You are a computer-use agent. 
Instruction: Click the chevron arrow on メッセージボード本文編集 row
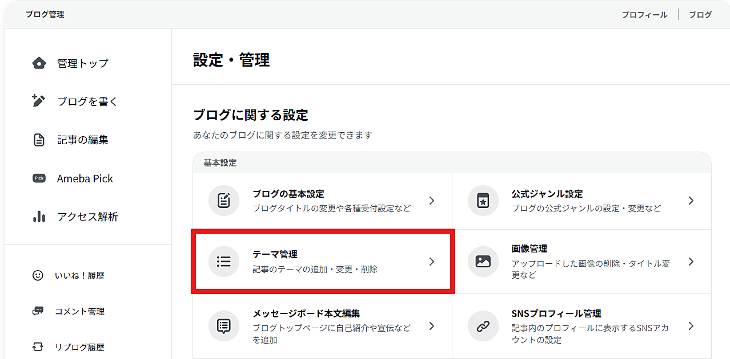[432, 327]
